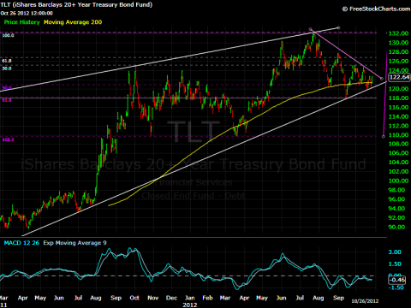Viewport: 411px width, 308px height.
Task: Select the handle where magenta downtrend line ends
Action: pos(382,79)
